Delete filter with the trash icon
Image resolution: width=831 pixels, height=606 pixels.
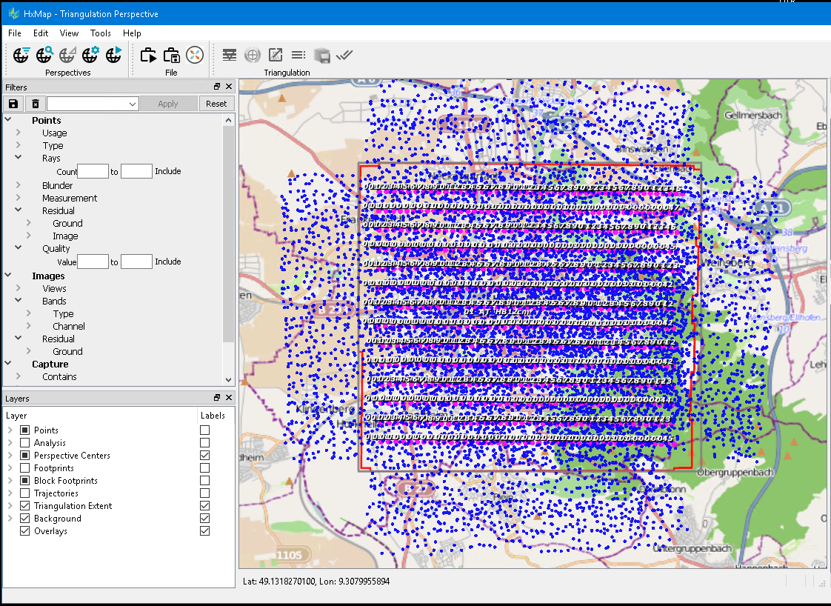tap(35, 104)
